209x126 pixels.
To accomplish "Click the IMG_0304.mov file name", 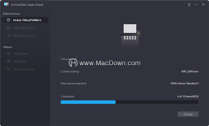I will point(190,71).
